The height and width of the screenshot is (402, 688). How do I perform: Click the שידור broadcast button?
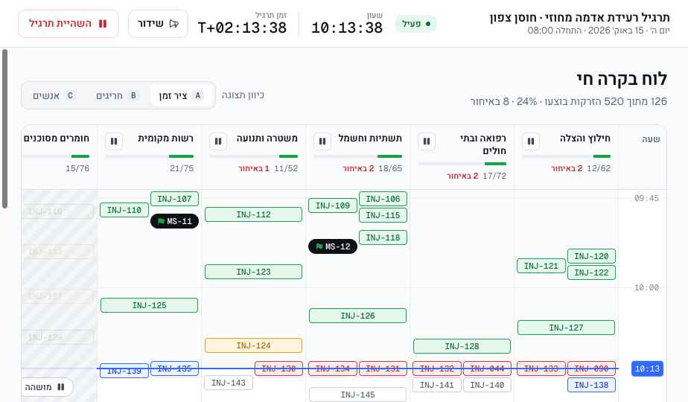(158, 24)
